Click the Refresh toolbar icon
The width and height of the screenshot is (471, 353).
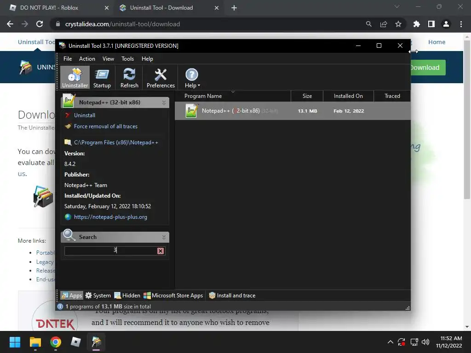tap(129, 78)
